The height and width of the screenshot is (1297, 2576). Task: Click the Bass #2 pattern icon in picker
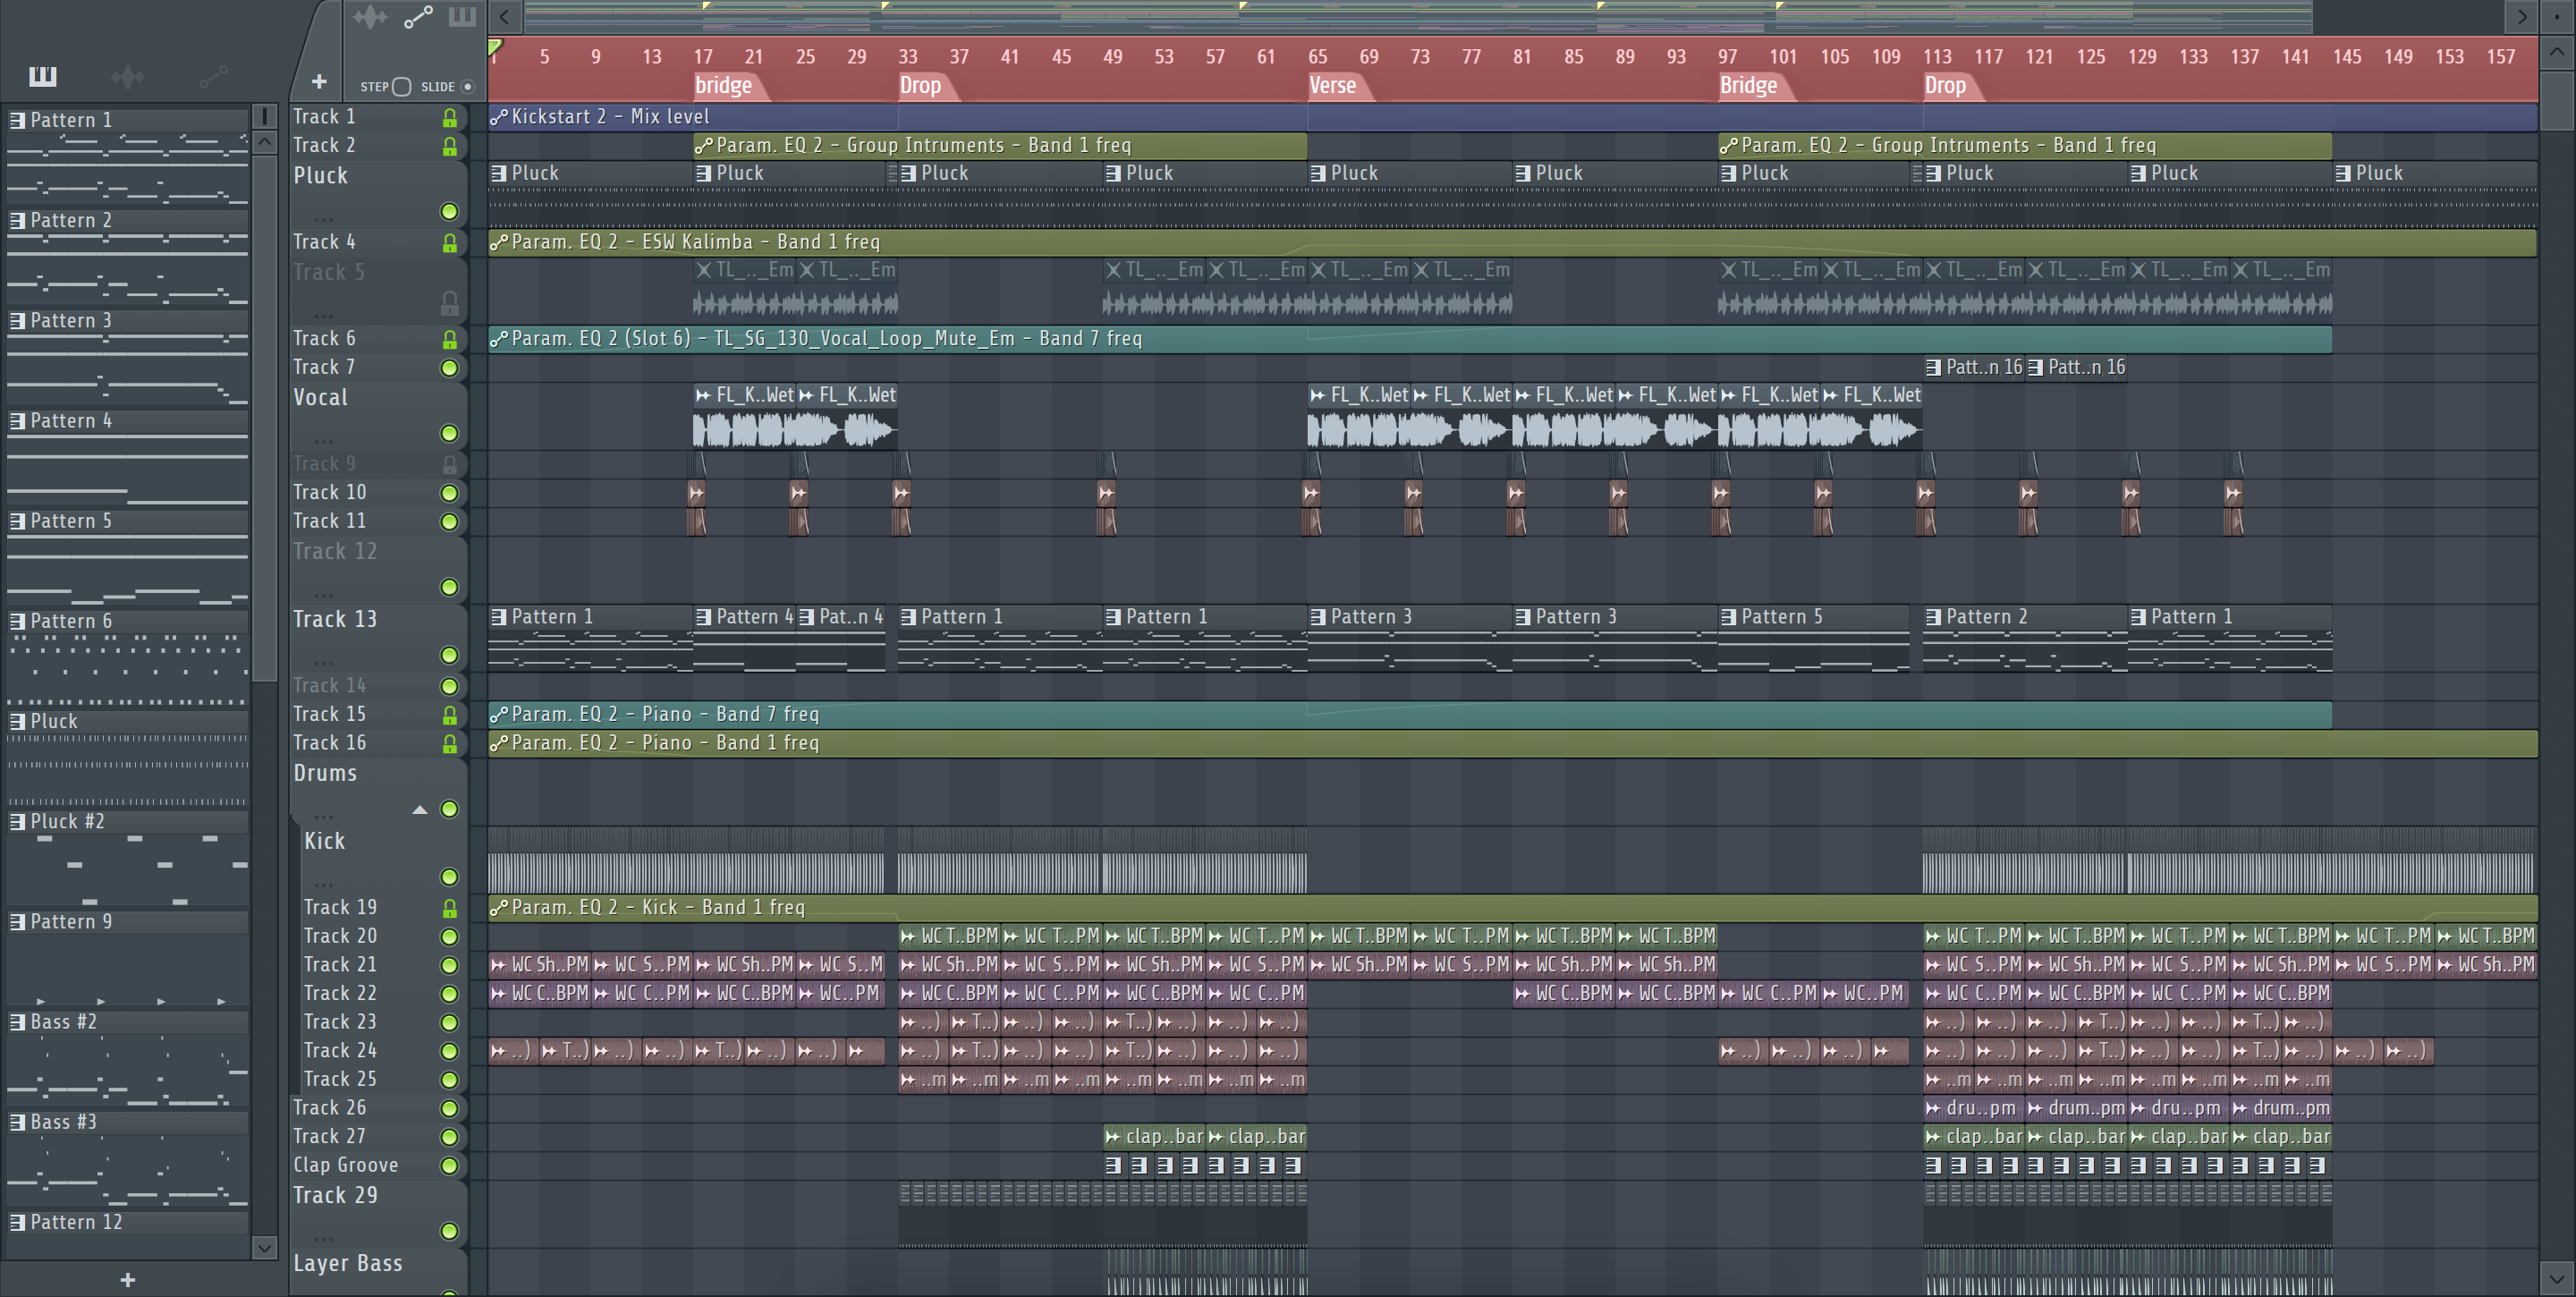point(17,1022)
